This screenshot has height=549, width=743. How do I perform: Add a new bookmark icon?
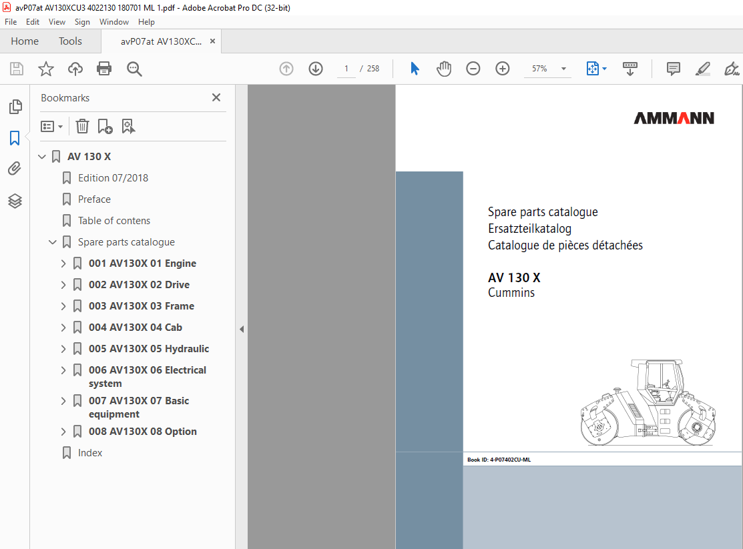coord(105,127)
